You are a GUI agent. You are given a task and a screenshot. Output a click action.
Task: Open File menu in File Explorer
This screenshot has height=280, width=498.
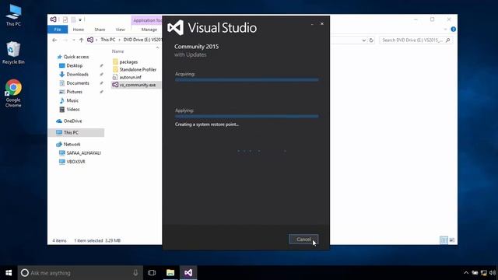pos(58,30)
